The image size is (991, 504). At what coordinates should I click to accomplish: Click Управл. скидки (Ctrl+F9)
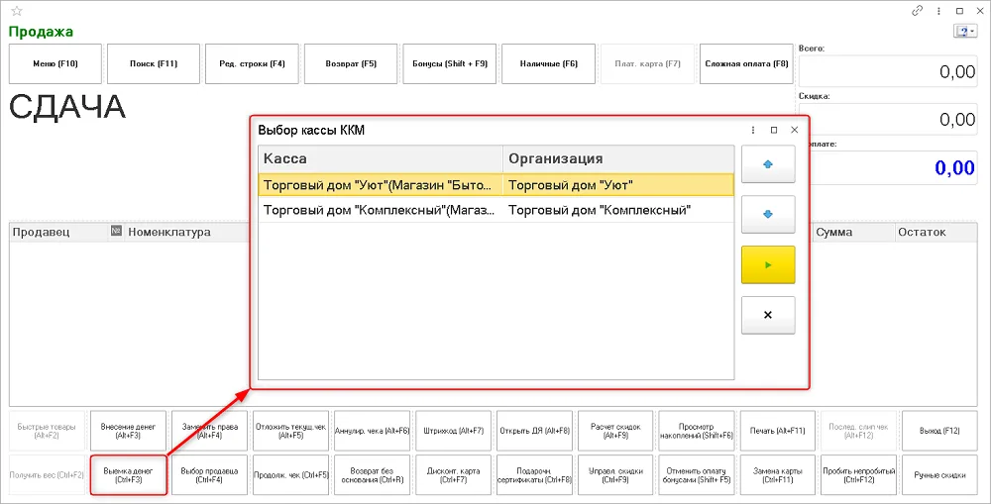[x=615, y=475]
